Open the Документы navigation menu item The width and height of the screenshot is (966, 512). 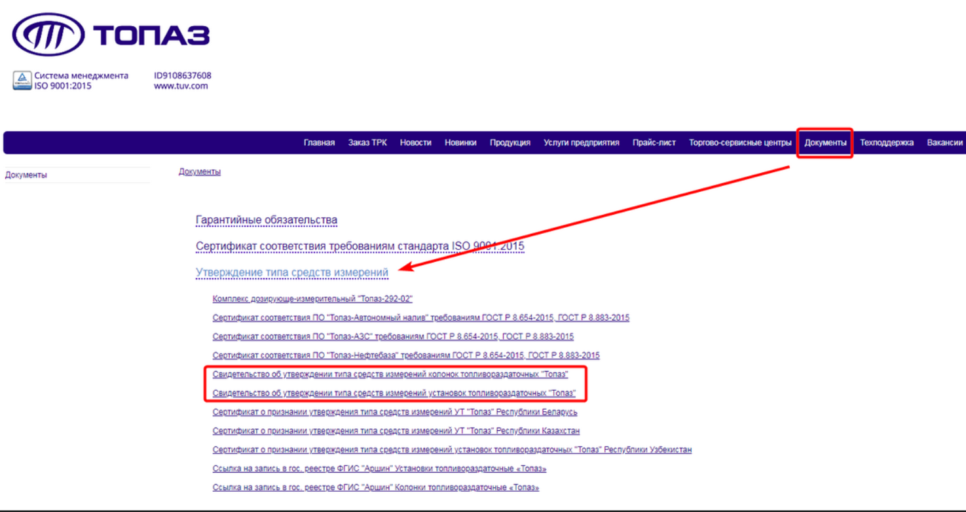click(825, 143)
